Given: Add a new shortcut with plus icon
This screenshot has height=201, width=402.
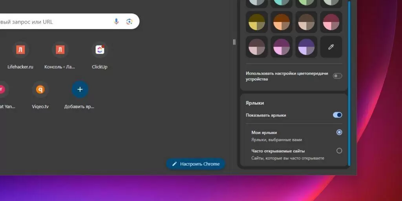Looking at the screenshot, I should [x=80, y=89].
